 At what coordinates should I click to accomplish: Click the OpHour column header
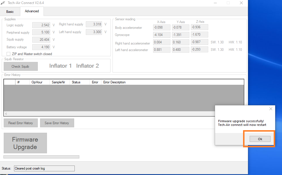tap(40, 82)
